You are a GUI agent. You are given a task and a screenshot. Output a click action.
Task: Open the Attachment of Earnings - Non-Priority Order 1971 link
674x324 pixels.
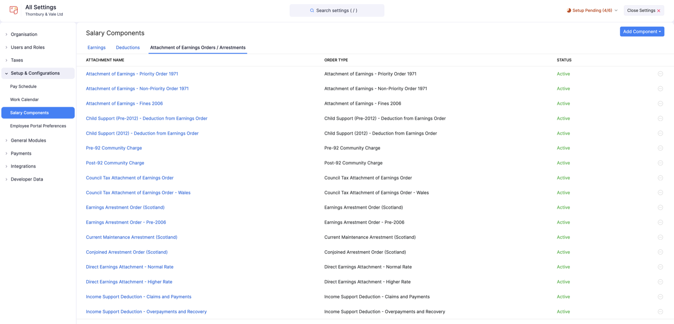(x=137, y=88)
